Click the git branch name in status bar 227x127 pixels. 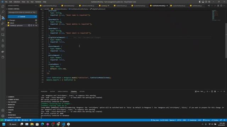coord(9,120)
